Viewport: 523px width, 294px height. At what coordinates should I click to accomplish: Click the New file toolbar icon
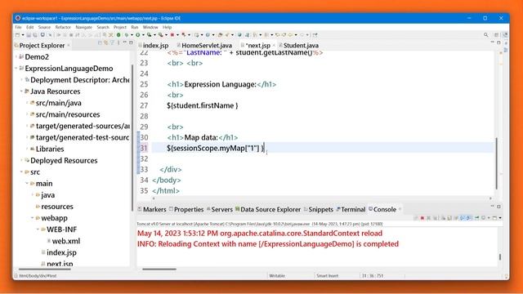tap(17, 34)
